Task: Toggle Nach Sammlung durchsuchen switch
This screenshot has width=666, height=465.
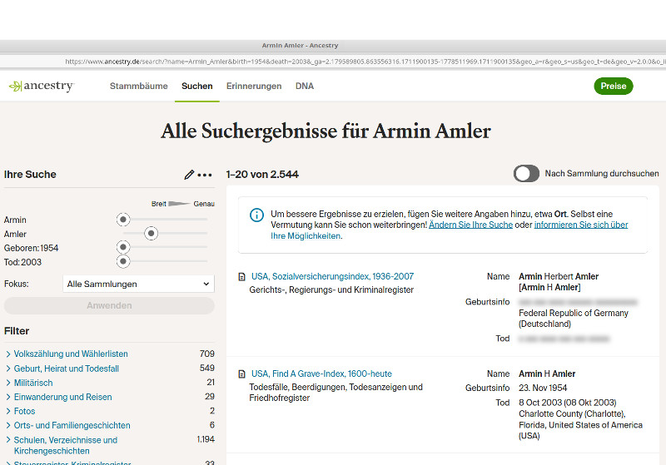Action: 526,174
